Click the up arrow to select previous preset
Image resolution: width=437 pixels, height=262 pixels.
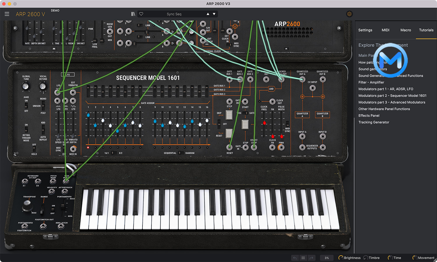click(208, 14)
